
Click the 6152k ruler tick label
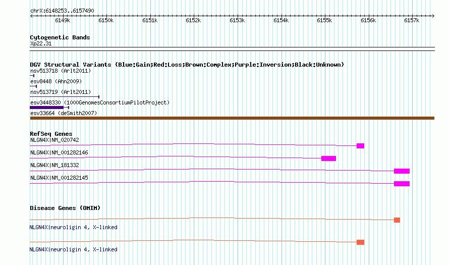point(194,20)
